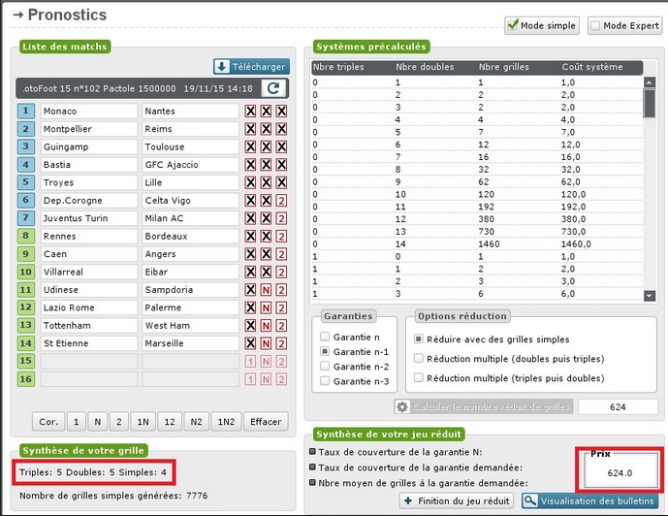This screenshot has width=668, height=516.
Task: Click the gear icon to calculate reduced grids
Action: tap(401, 406)
